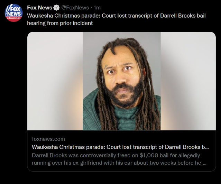Click the first line of the tweet text

point(116,16)
